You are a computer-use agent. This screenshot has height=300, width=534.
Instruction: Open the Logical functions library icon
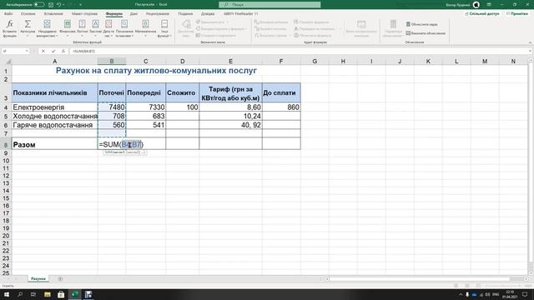[82, 24]
